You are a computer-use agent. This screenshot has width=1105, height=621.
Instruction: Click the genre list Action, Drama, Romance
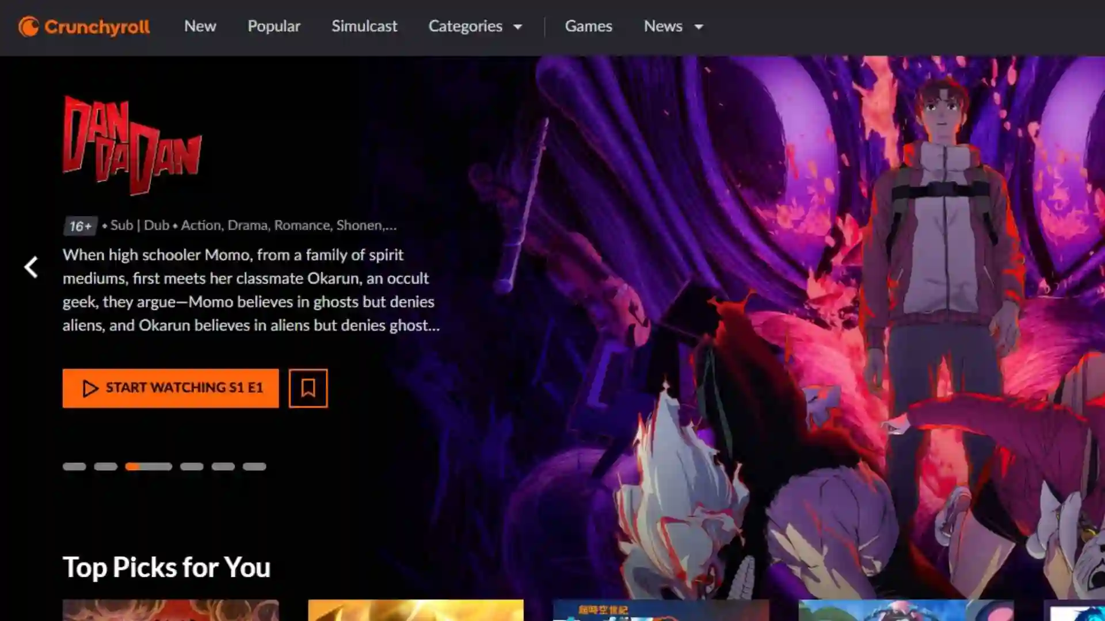click(x=289, y=225)
